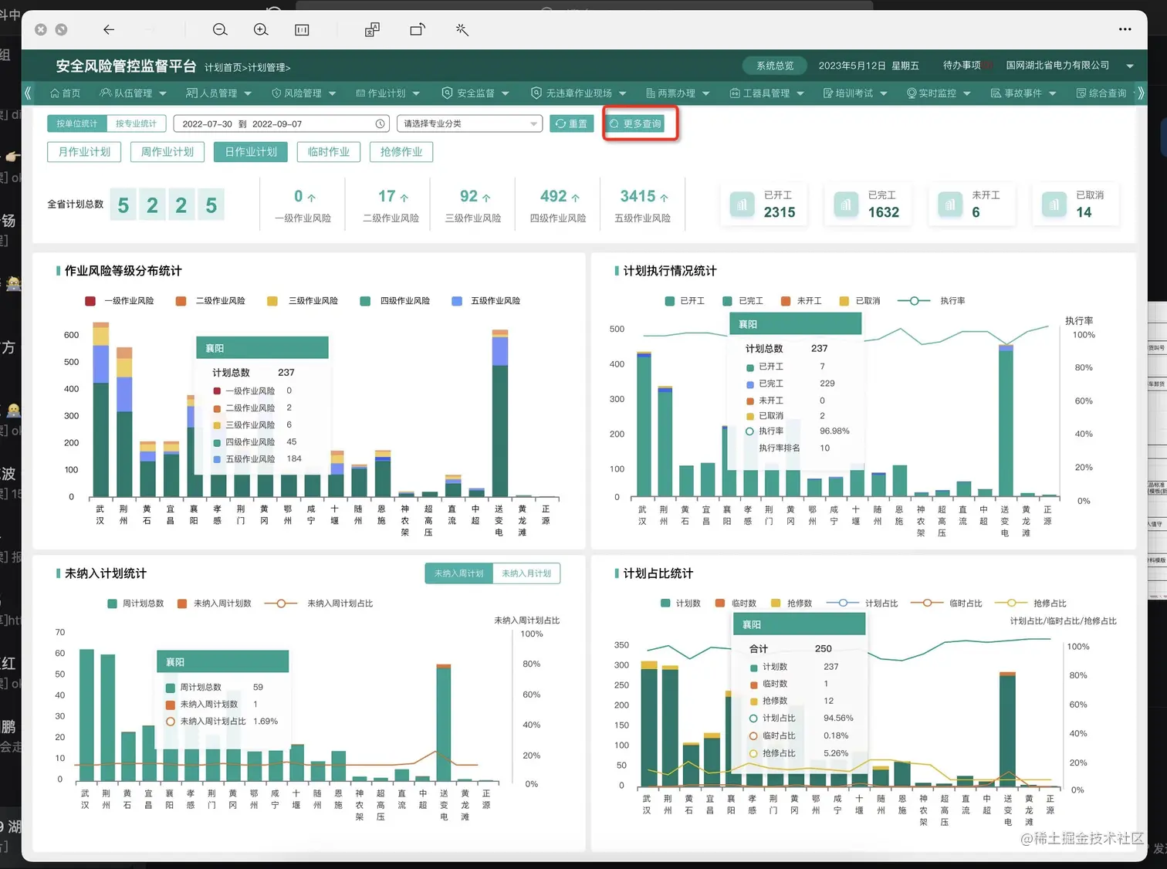This screenshot has width=1167, height=869.
Task: Click the 计划管理 breadcrumb link
Action: coord(267,68)
